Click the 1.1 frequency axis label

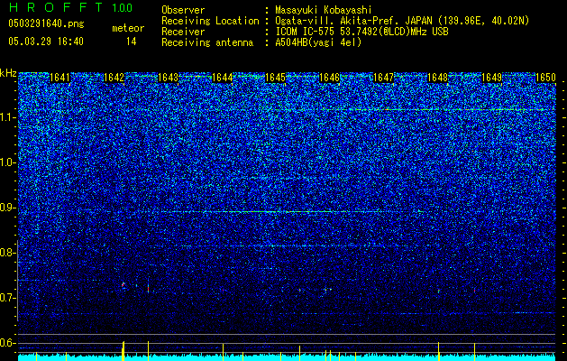tap(7, 117)
